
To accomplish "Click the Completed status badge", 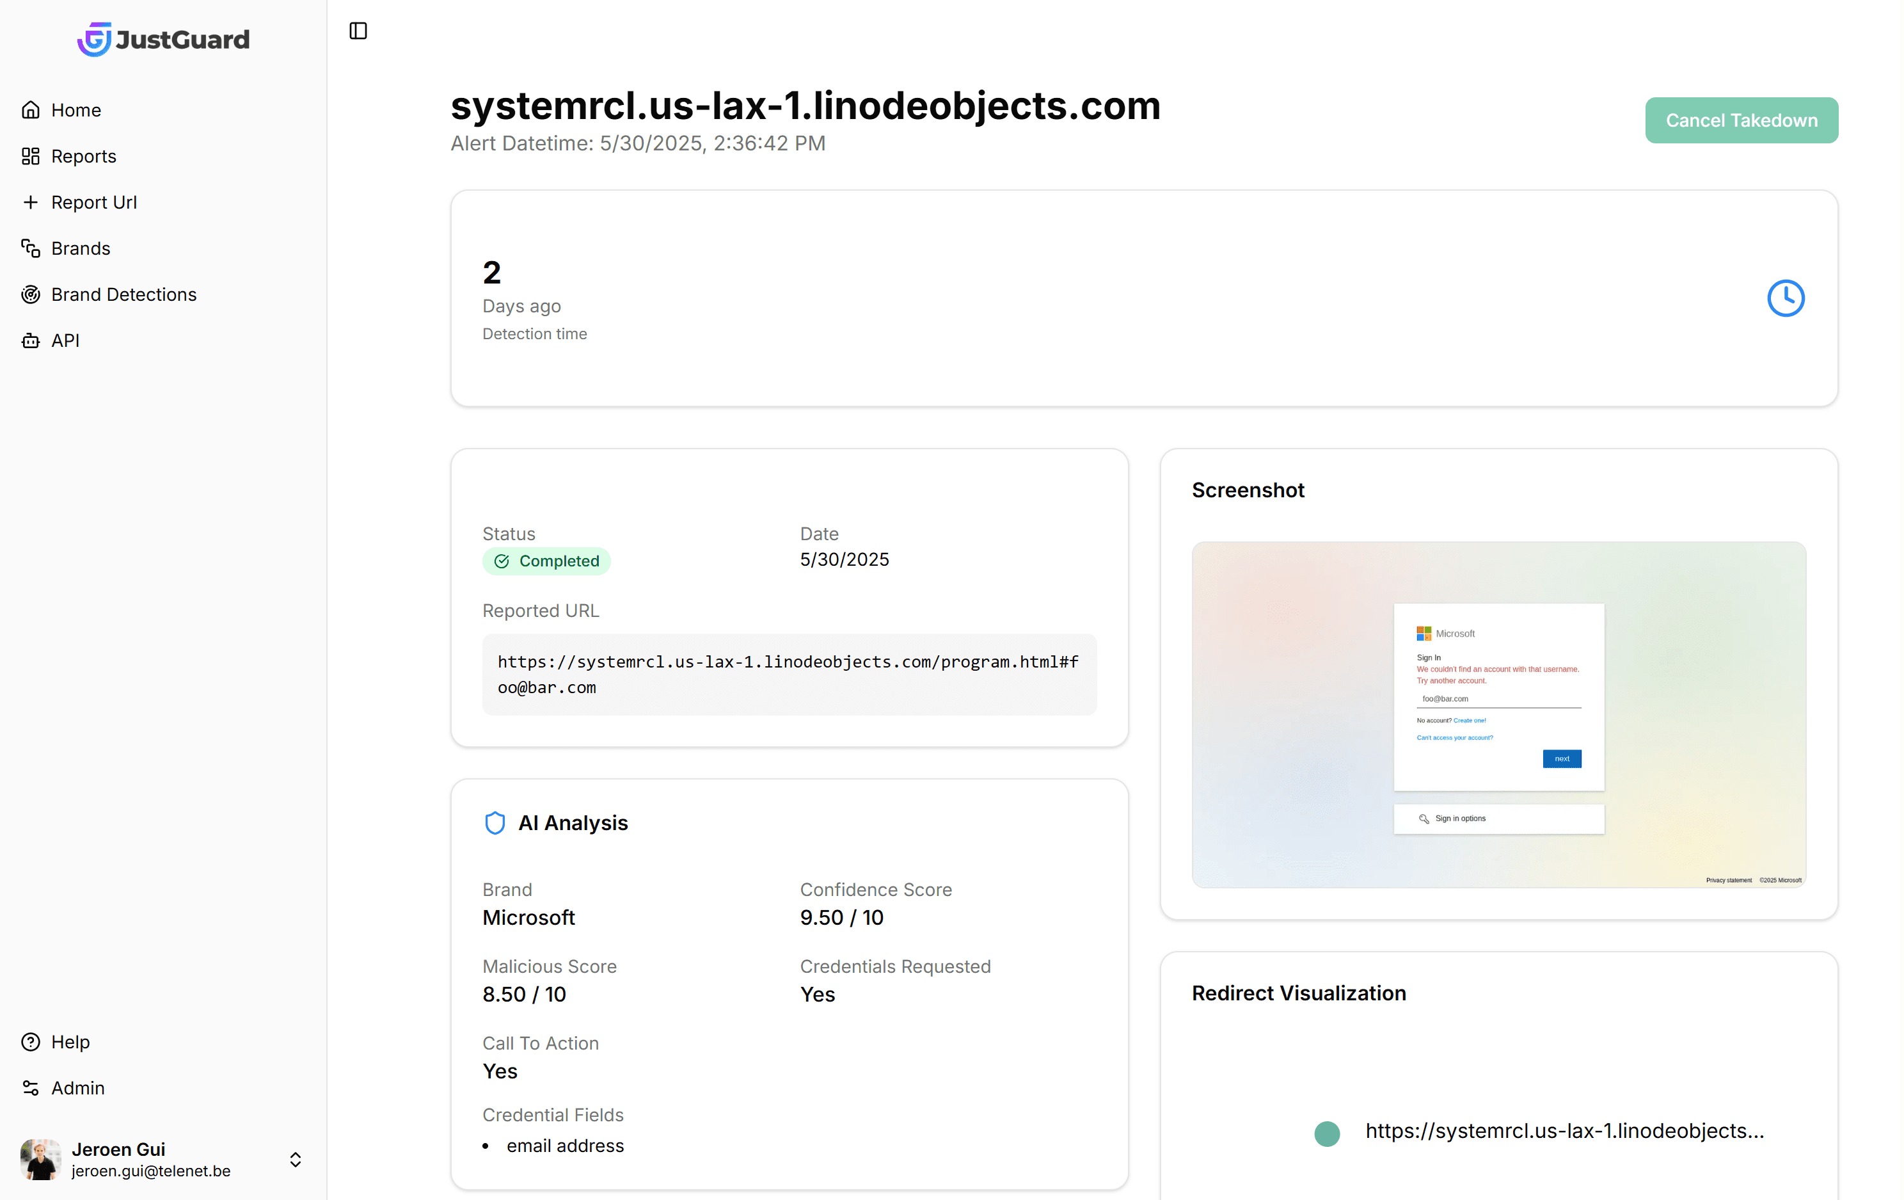I will pos(546,561).
